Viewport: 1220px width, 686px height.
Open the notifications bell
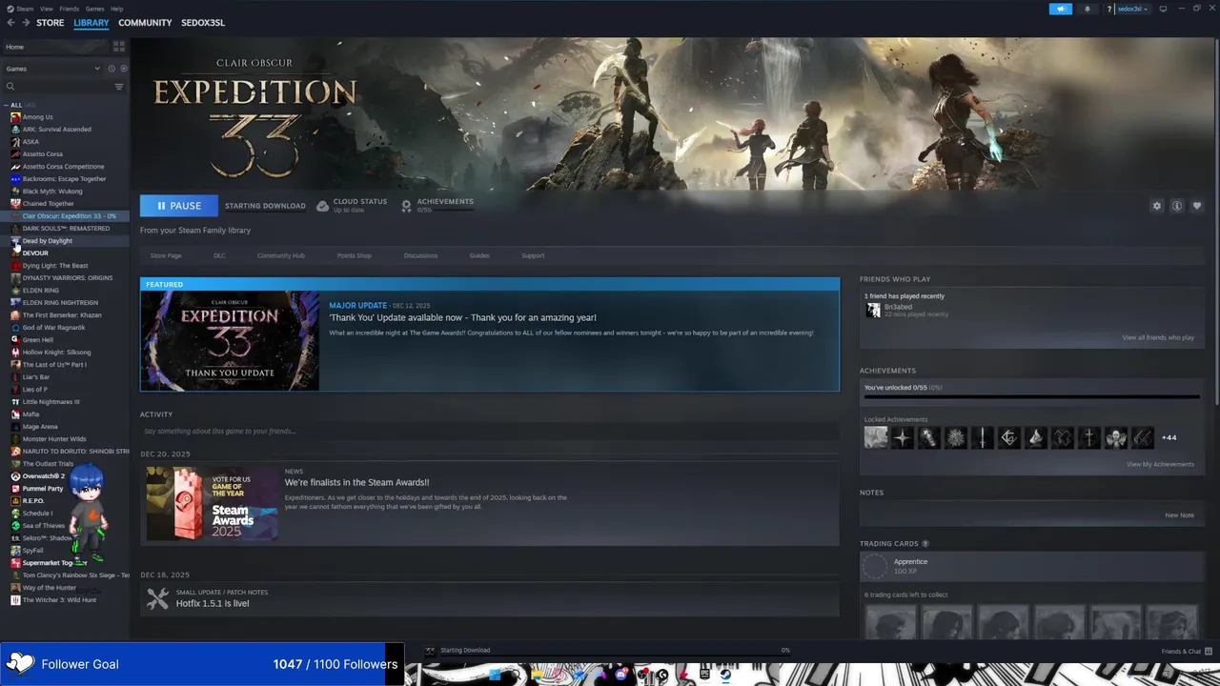click(1088, 9)
